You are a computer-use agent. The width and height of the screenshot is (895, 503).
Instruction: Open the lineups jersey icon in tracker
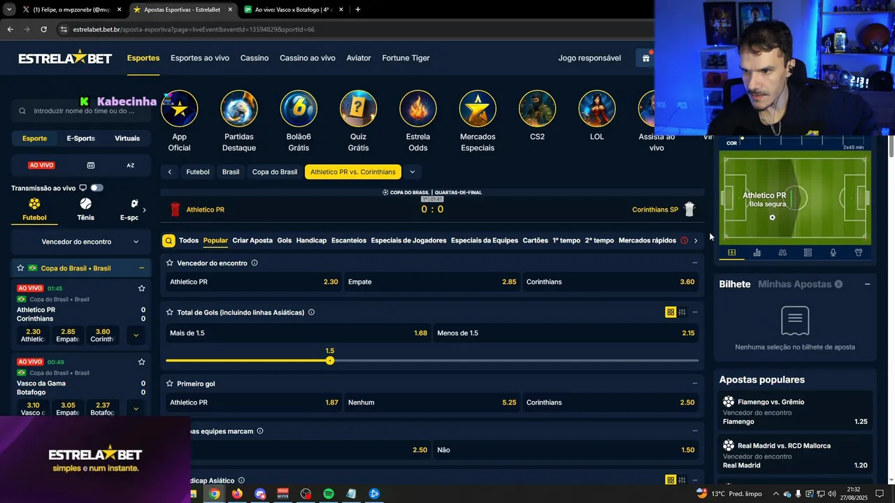pos(859,252)
